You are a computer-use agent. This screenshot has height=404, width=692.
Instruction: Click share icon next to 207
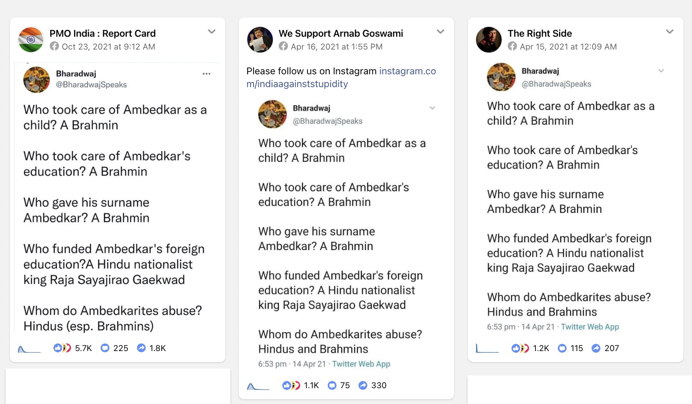tap(596, 348)
